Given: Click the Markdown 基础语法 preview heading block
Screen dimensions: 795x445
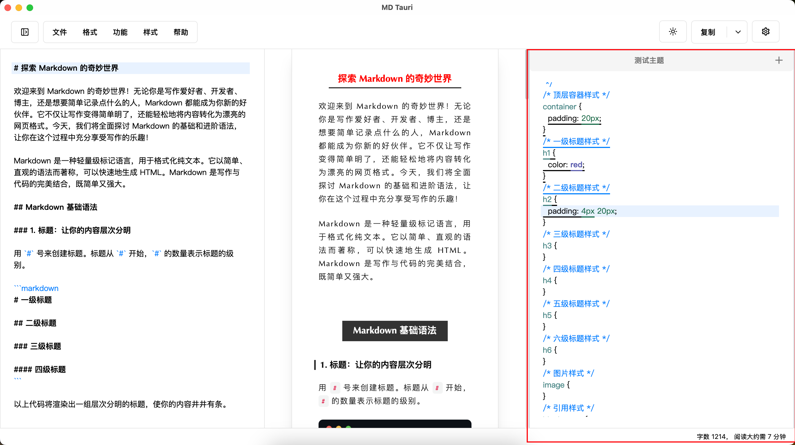Looking at the screenshot, I should pyautogui.click(x=394, y=330).
